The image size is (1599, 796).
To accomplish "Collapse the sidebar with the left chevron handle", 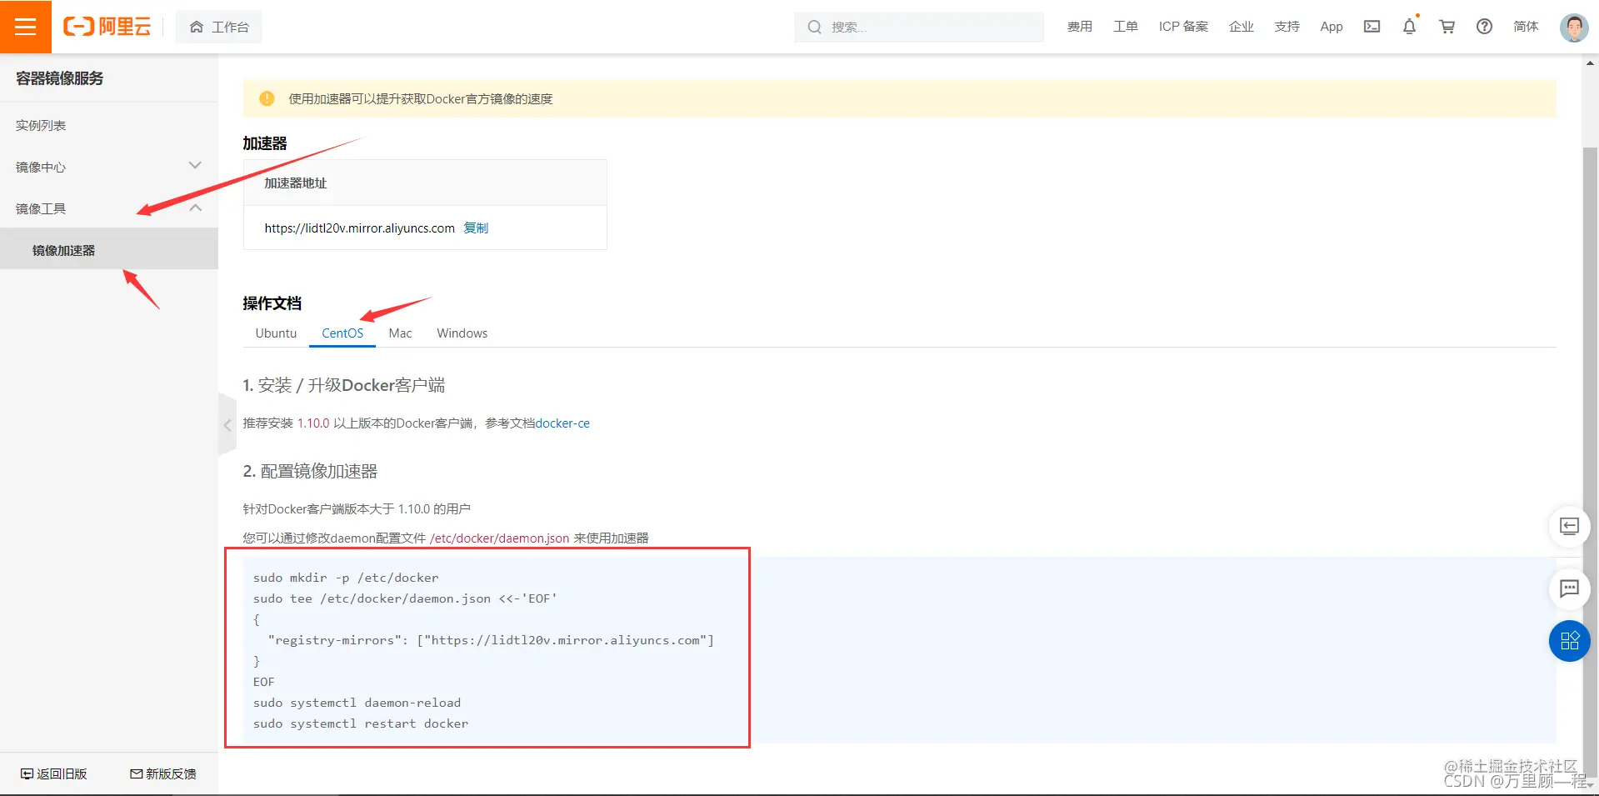I will pyautogui.click(x=227, y=425).
